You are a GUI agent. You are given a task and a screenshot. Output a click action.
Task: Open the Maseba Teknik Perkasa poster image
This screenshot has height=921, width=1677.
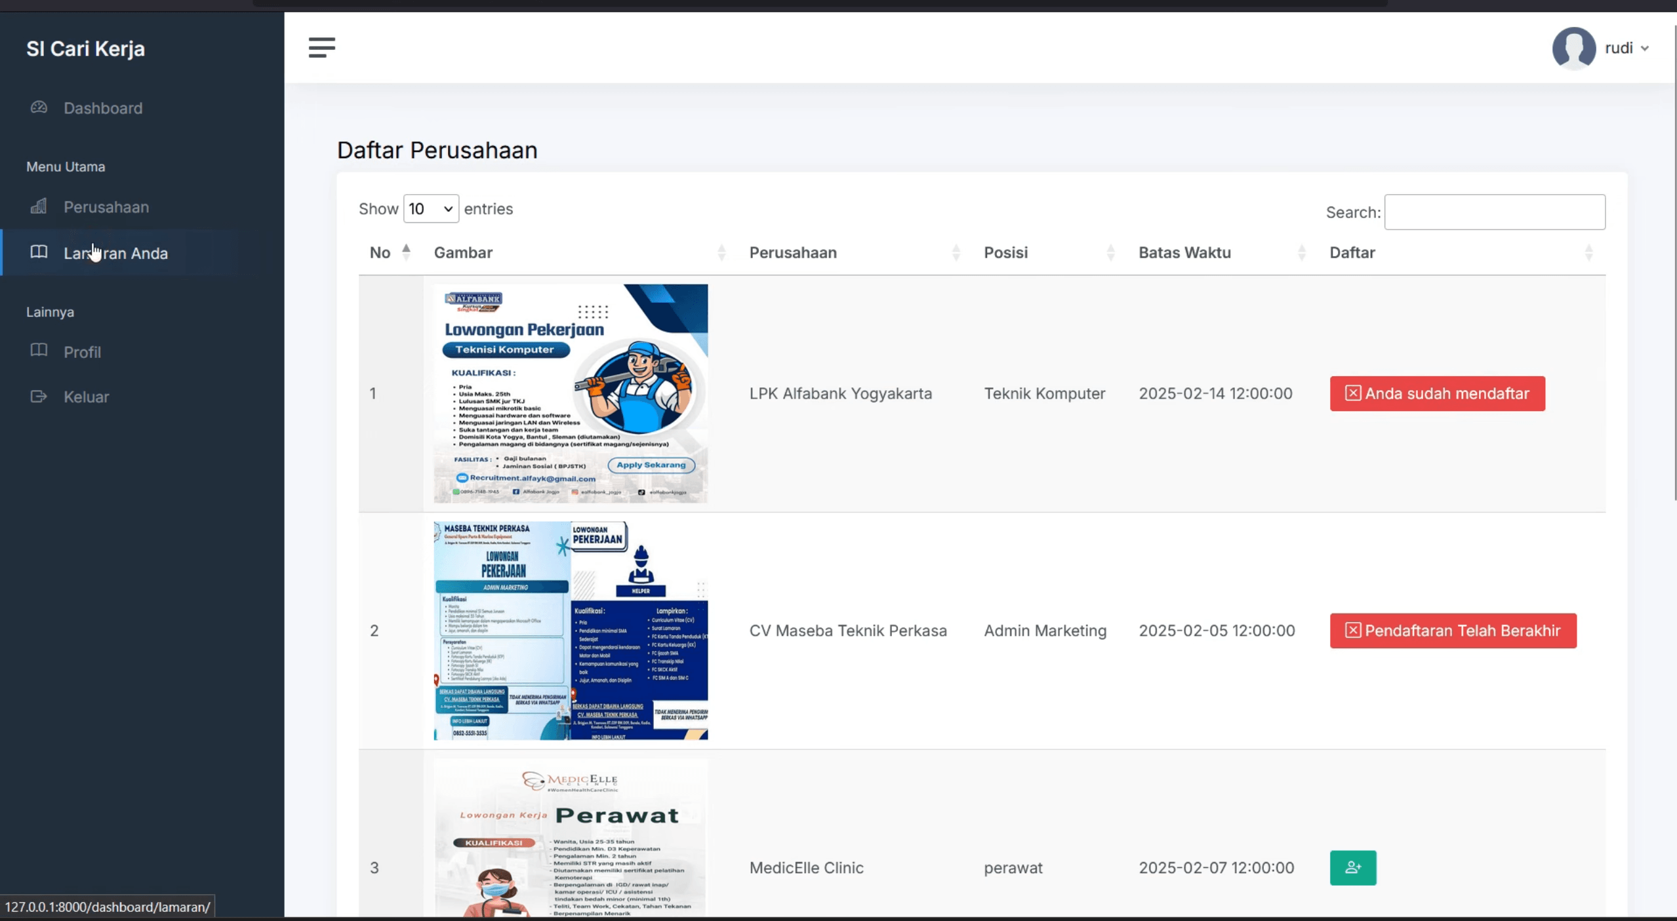(571, 631)
